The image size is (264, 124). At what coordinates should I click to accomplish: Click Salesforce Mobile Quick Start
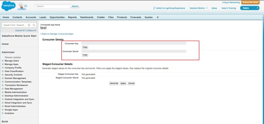[x=19, y=36]
